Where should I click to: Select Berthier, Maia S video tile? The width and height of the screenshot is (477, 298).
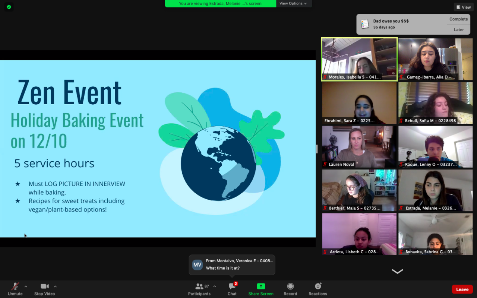[x=359, y=190]
